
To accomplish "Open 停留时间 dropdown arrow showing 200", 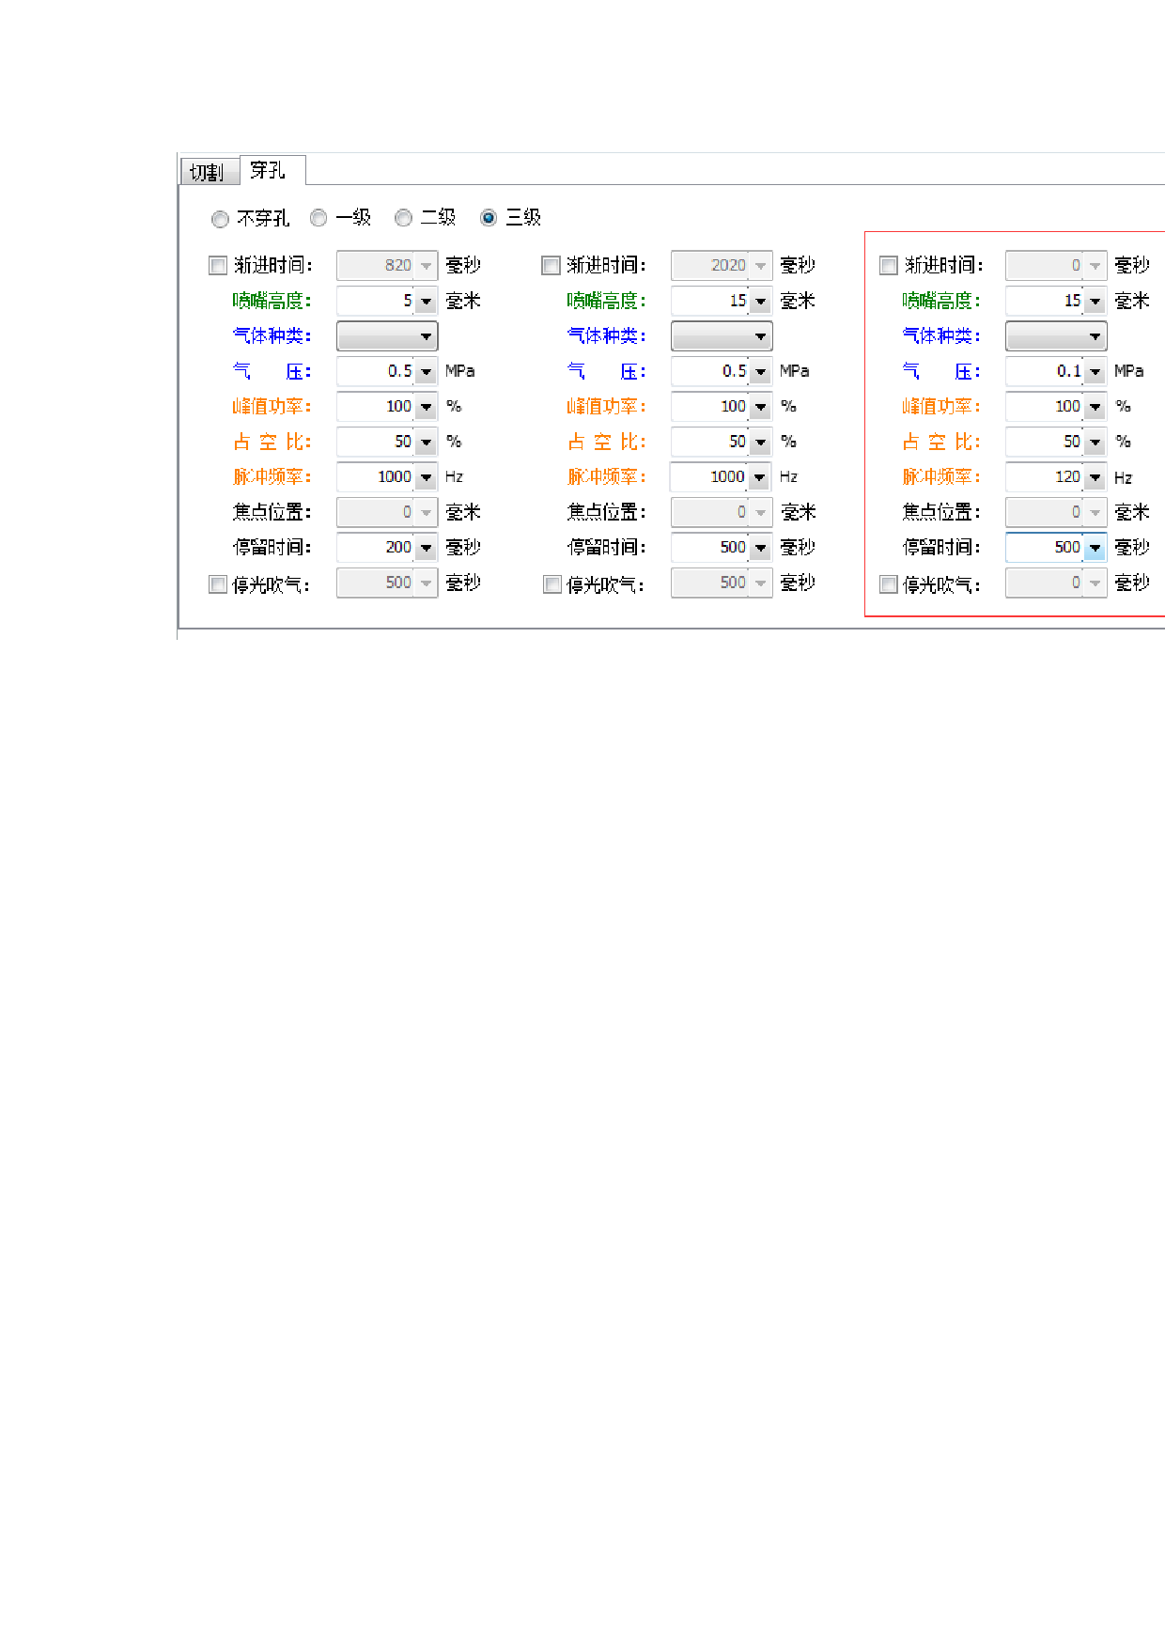I will 427,548.
